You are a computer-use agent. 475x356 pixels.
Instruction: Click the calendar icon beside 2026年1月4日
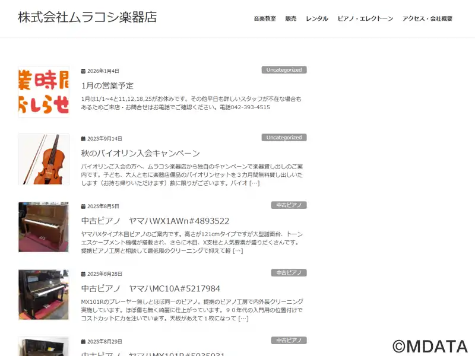pyautogui.click(x=83, y=71)
